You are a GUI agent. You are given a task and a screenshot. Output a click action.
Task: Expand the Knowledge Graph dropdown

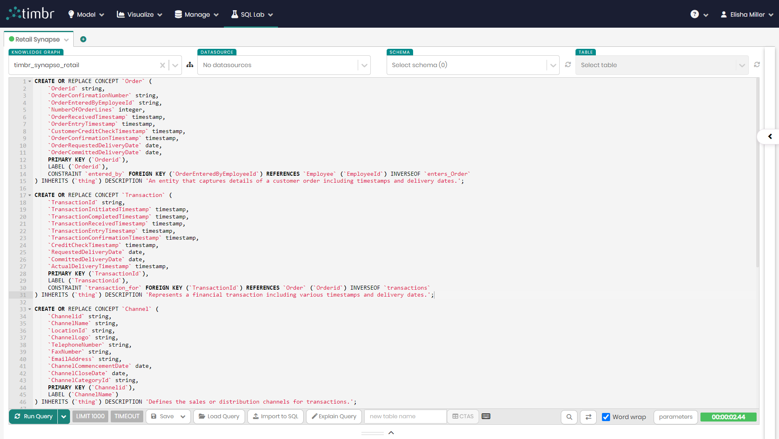pyautogui.click(x=175, y=65)
